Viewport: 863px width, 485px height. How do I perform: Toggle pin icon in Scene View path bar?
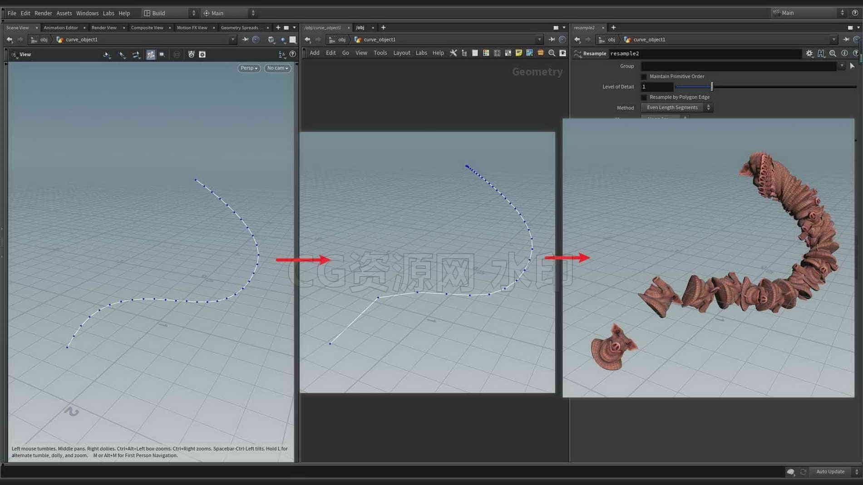click(x=245, y=40)
